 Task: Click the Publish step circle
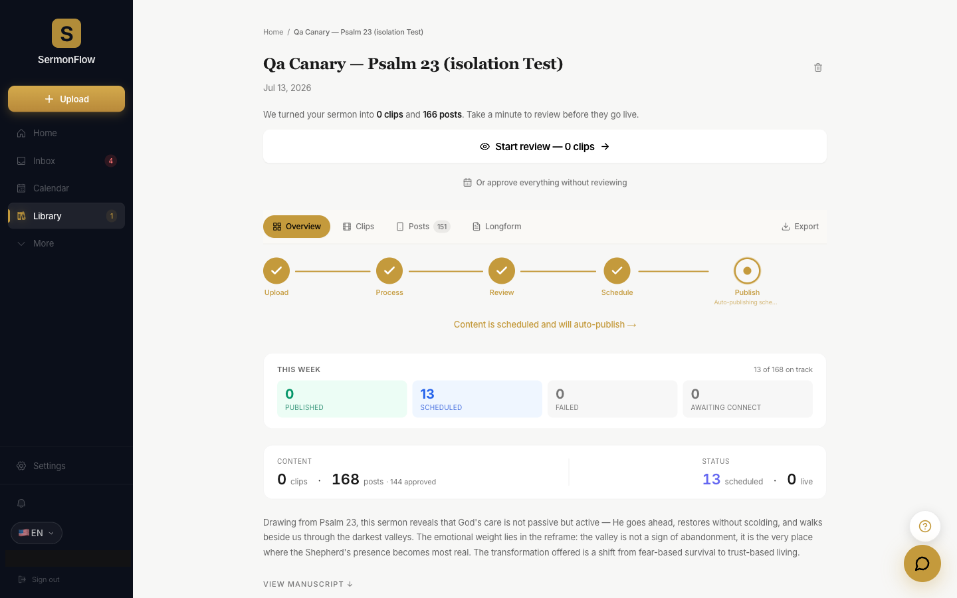tap(747, 270)
